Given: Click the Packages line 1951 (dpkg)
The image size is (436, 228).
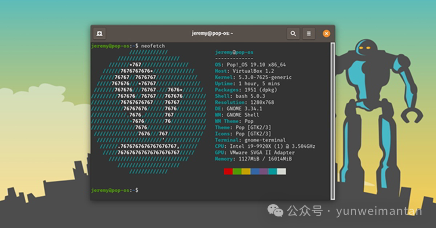Looking at the screenshot, I should point(246,90).
